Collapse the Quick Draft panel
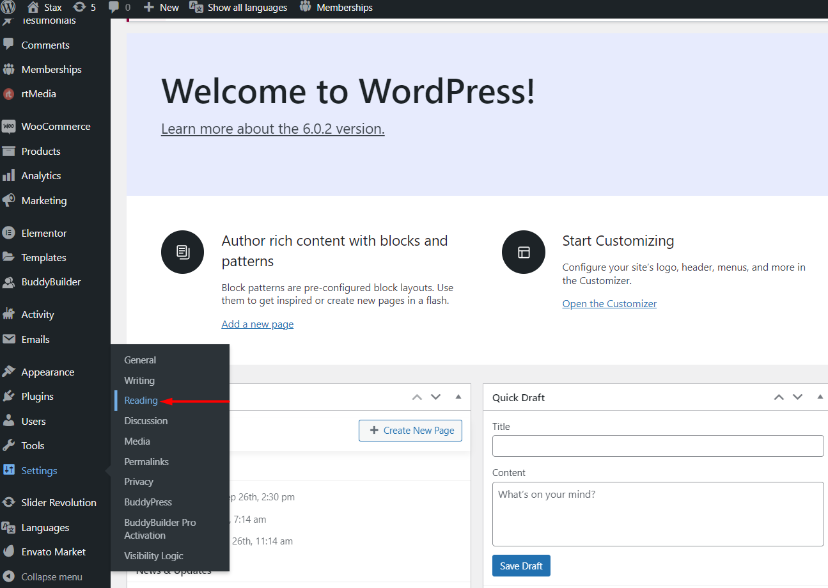 coord(820,397)
